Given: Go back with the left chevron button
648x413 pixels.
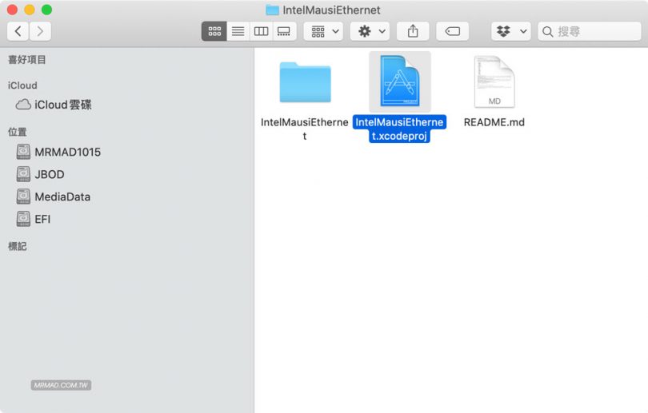Looking at the screenshot, I should [x=18, y=31].
